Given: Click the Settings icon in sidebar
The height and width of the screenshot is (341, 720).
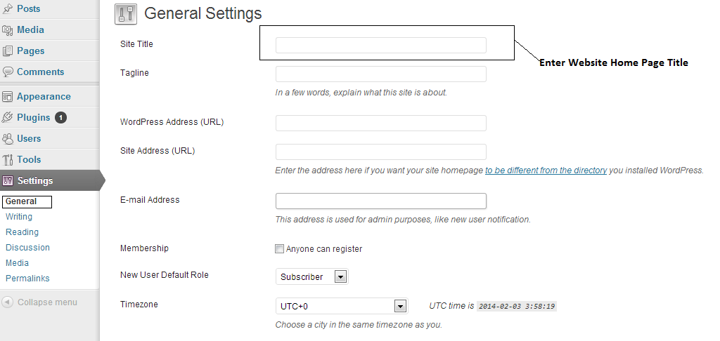Looking at the screenshot, I should tap(8, 181).
